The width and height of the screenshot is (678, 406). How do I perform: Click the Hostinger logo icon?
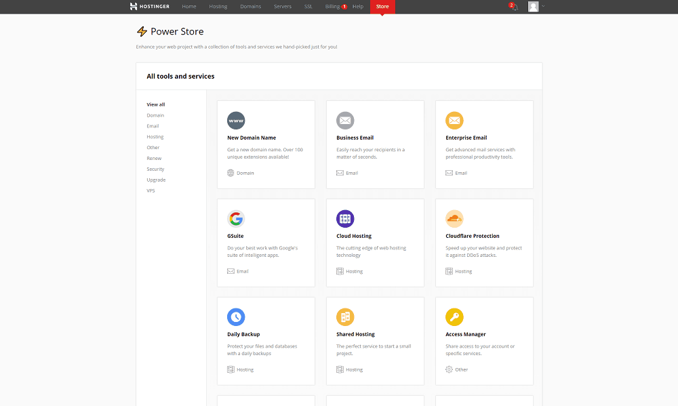click(134, 7)
